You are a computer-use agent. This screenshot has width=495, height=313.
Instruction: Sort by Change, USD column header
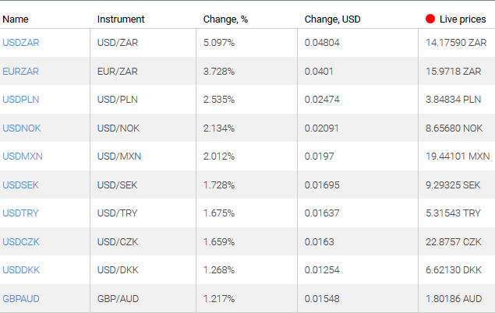333,18
